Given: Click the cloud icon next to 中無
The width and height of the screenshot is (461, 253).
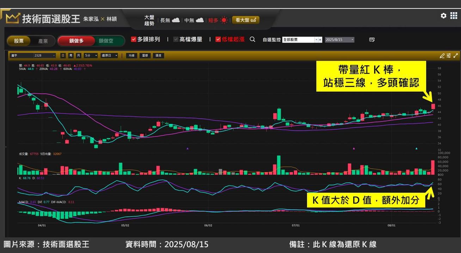Looking at the screenshot, I should click(200, 20).
